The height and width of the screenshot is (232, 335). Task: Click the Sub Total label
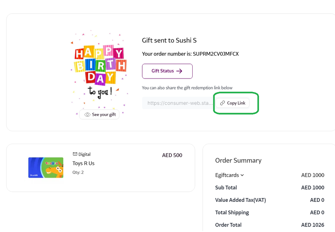(x=226, y=188)
